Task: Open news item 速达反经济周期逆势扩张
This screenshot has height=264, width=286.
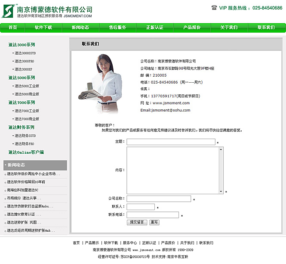Action: tap(31, 230)
